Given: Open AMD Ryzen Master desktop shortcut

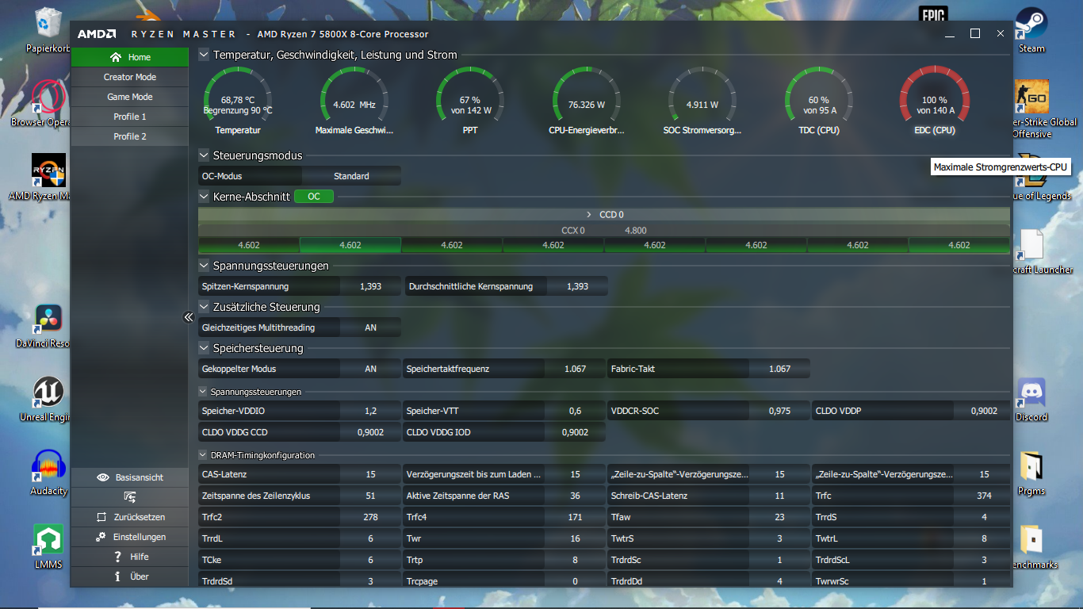Looking at the screenshot, I should click(40, 178).
